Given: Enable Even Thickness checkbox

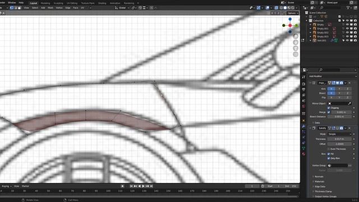Looking at the screenshot, I should [329, 149].
